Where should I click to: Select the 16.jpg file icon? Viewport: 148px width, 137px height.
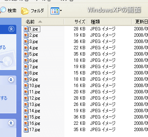click(26, 123)
